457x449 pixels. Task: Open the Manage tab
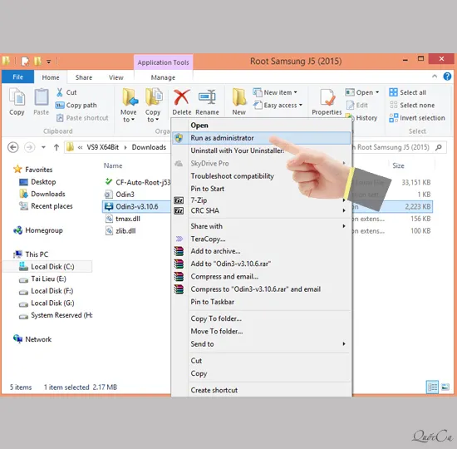[163, 77]
